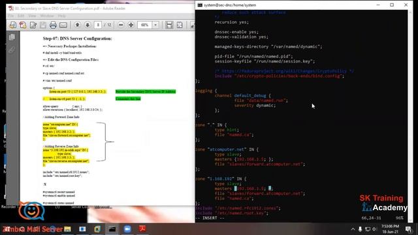Open network settings from the tray icon
This screenshot has height=235, width=418.
368,229
